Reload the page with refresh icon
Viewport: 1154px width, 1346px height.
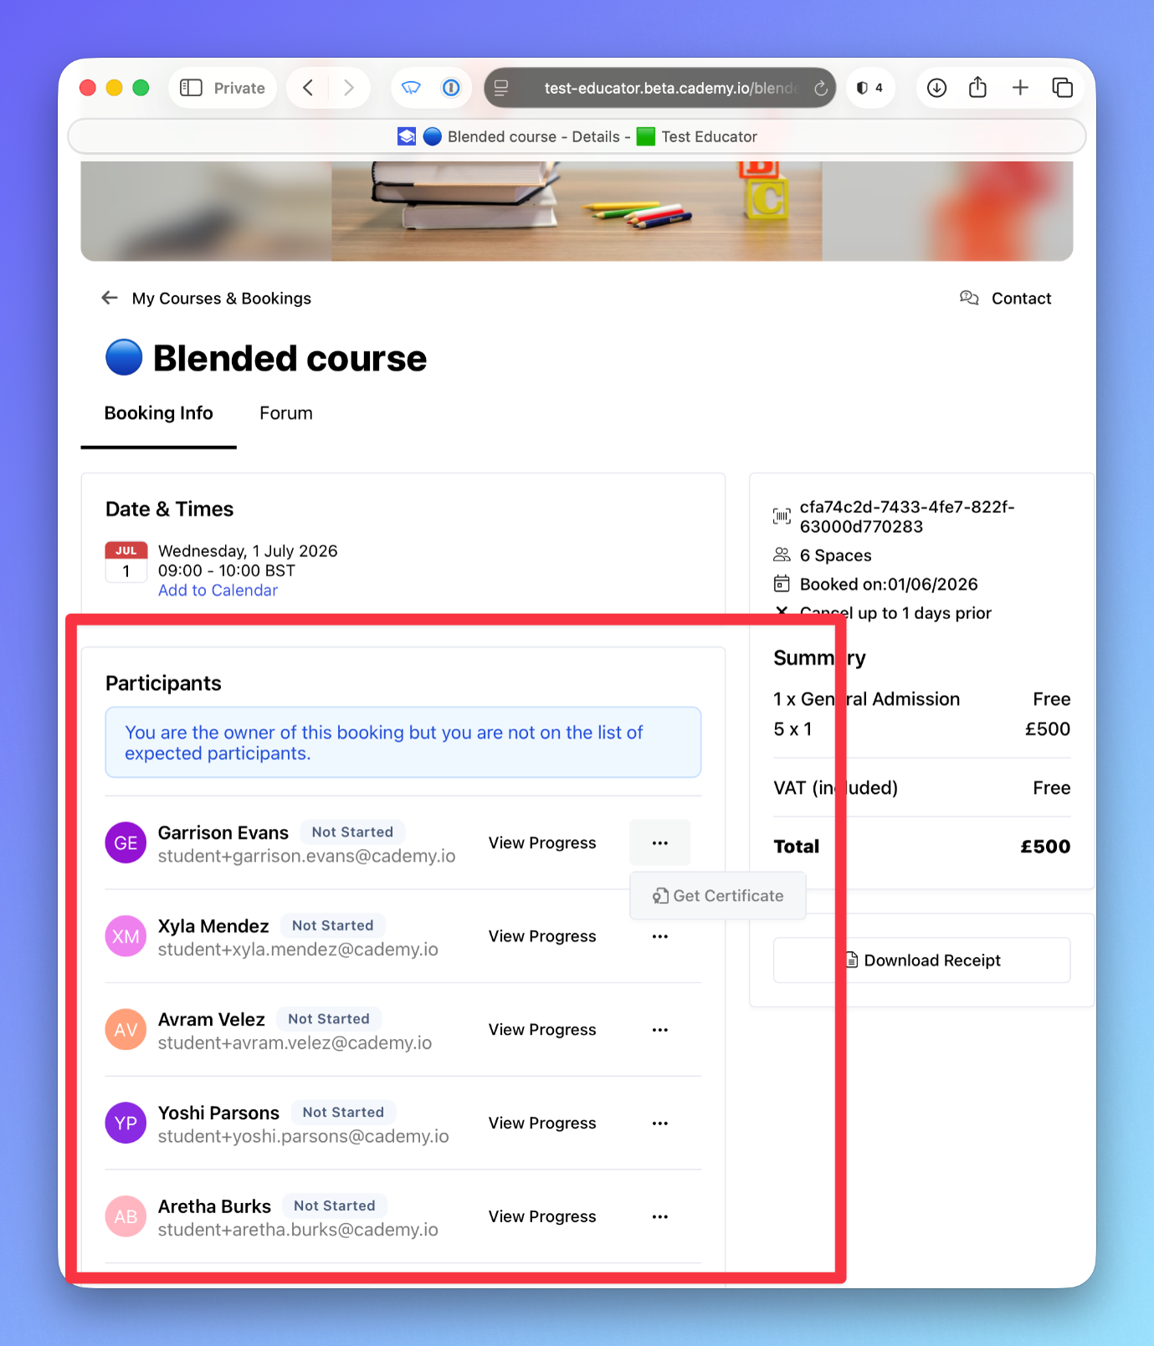pos(821,88)
